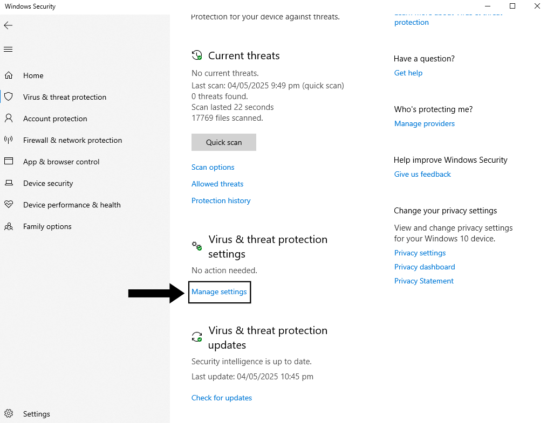Open the hamburger navigation menu

pyautogui.click(x=8, y=49)
